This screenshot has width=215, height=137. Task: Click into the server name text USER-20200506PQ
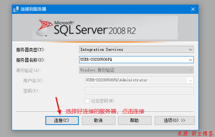coord(96,59)
